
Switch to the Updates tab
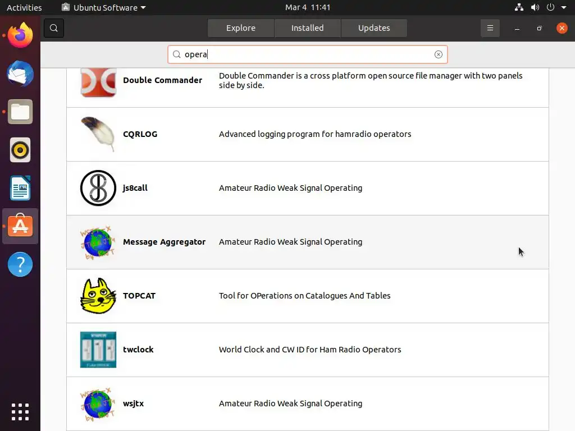point(374,28)
